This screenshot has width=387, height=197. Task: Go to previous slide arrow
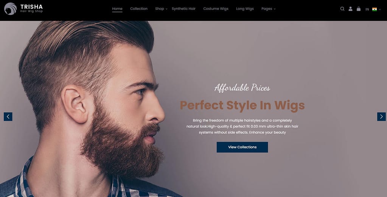click(8, 116)
